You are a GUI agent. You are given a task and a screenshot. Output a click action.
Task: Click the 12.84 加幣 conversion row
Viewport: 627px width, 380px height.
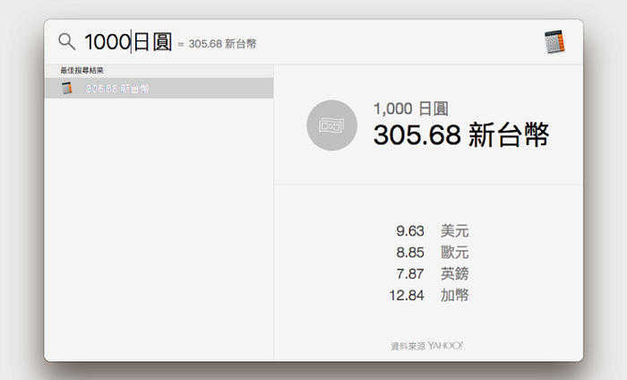pyautogui.click(x=429, y=295)
